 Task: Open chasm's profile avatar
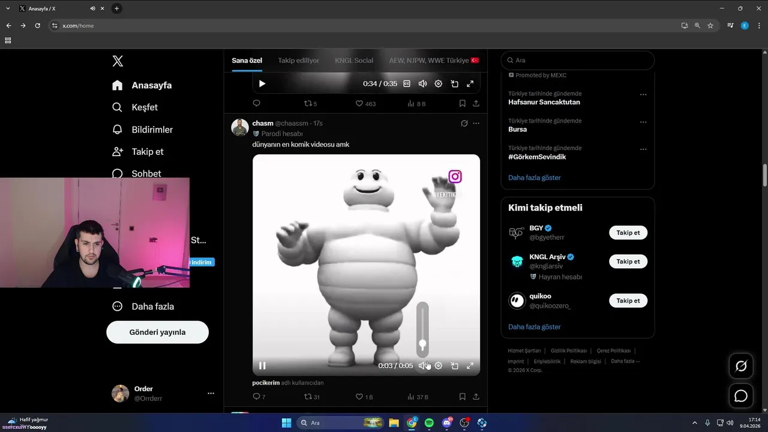coord(240,127)
